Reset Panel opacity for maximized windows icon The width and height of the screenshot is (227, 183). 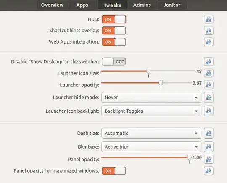[x=209, y=171]
